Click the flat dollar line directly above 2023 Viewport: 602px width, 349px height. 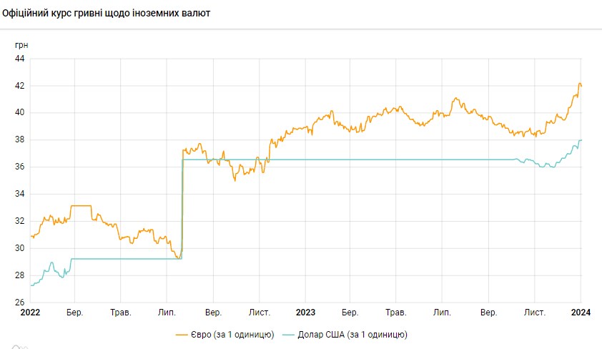[x=305, y=159]
